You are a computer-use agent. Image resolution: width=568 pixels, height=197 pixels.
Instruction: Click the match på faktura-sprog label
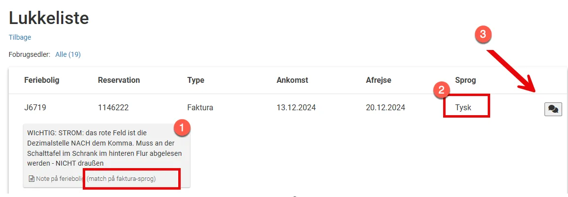coord(121,179)
